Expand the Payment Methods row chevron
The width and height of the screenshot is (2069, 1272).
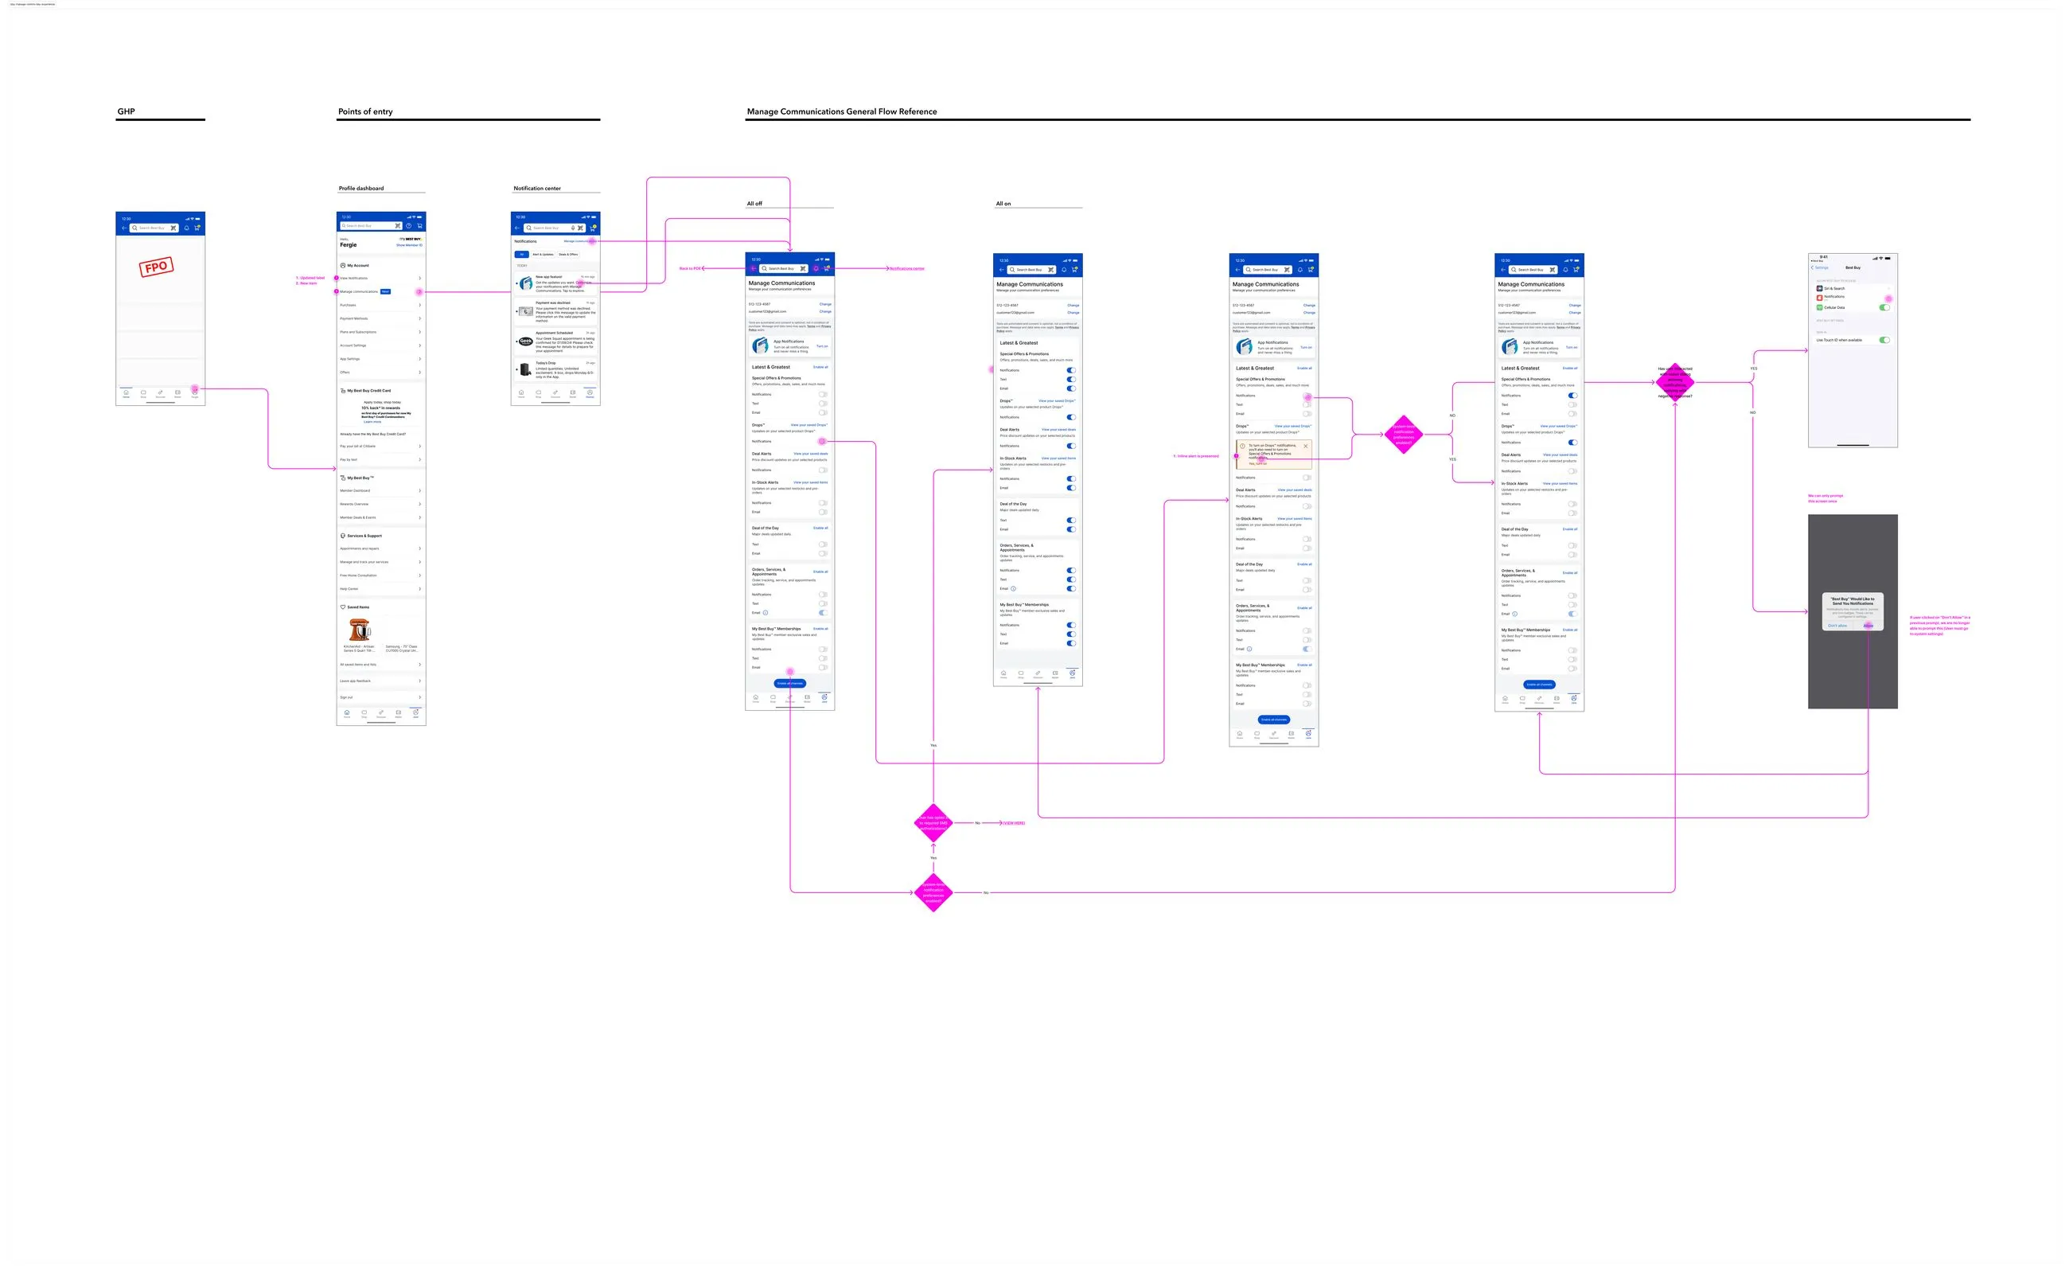click(x=419, y=319)
